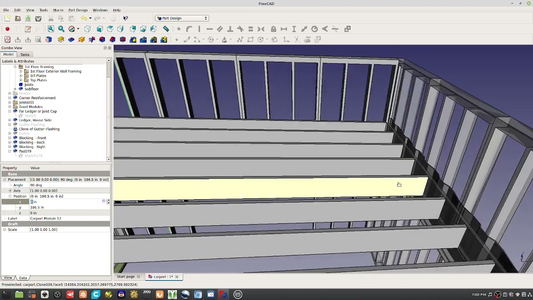Open the Part Design workbench dropdown
533x300 pixels.
[x=182, y=18]
